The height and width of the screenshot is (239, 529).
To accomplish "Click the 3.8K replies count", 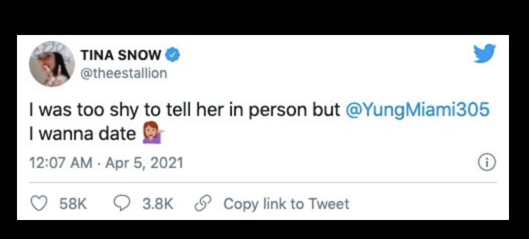I will click(157, 204).
